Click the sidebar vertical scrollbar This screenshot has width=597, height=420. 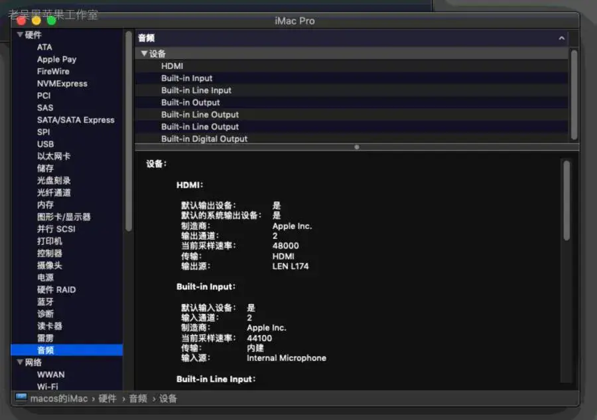[x=129, y=131]
